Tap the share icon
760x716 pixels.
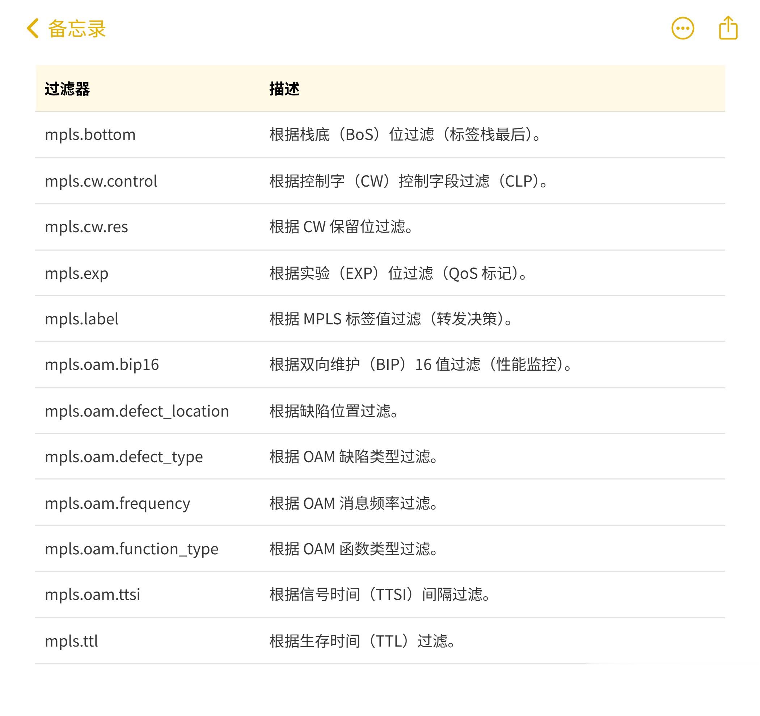click(x=728, y=28)
